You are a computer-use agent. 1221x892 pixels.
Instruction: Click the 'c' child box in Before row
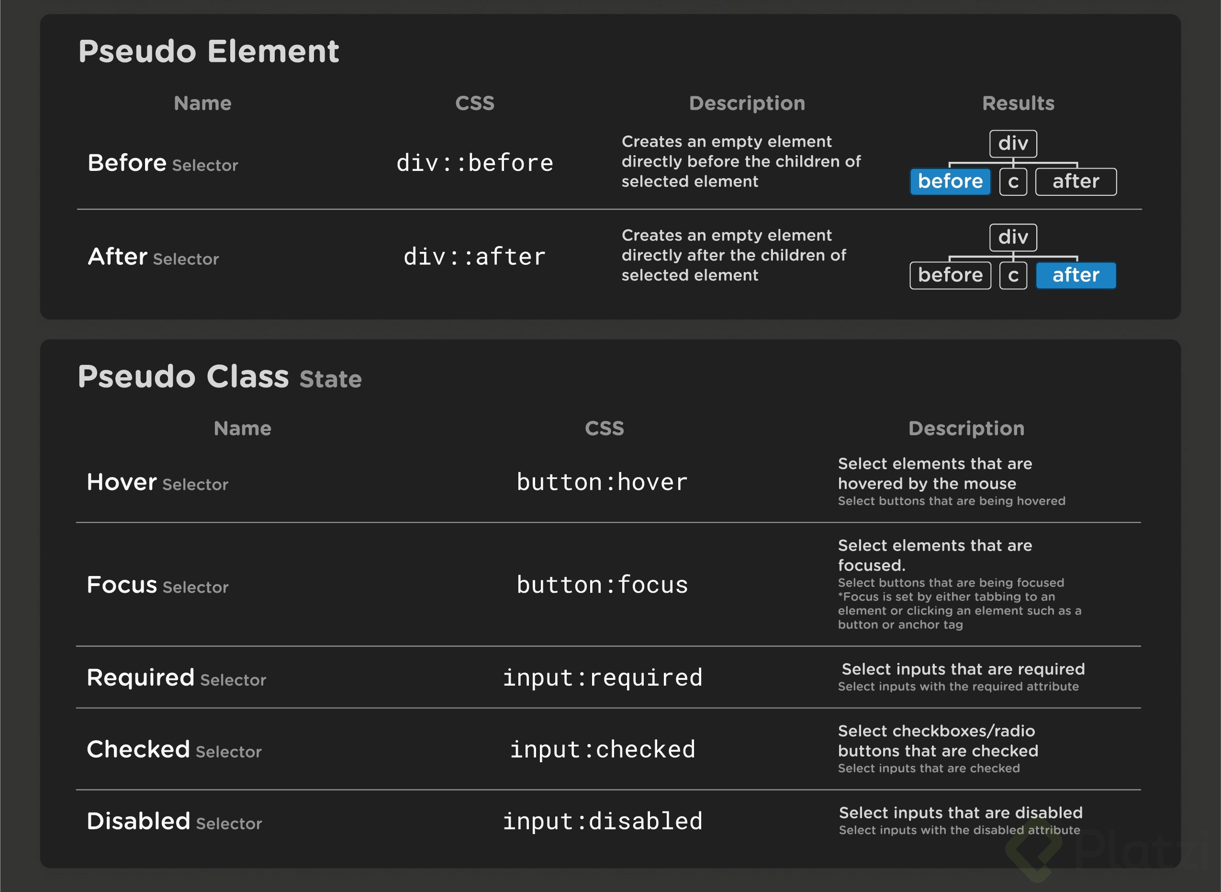[1013, 181]
